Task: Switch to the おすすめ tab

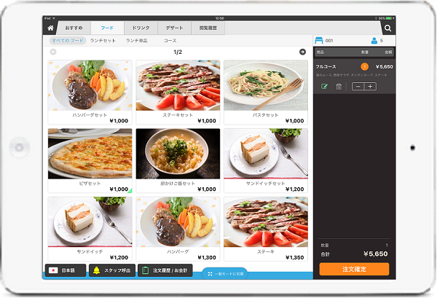Action: click(74, 28)
